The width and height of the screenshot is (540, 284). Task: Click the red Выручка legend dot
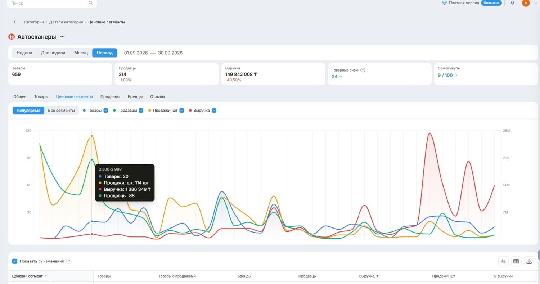(x=190, y=111)
